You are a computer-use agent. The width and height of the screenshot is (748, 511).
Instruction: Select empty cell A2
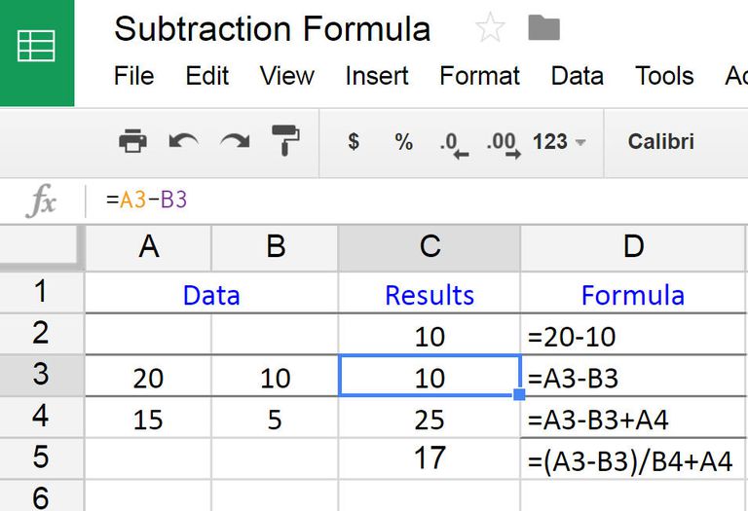[x=148, y=334]
